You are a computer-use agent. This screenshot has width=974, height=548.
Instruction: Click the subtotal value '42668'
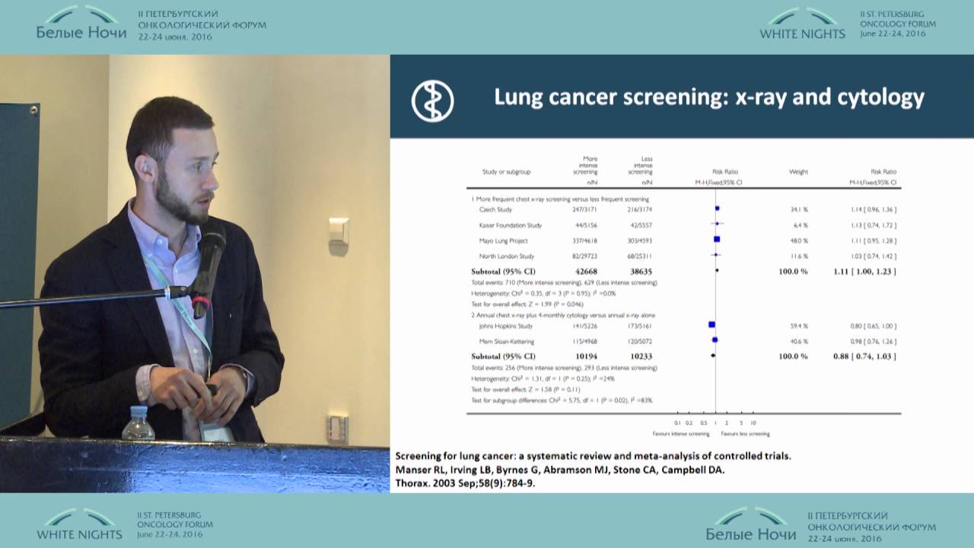pyautogui.click(x=586, y=271)
